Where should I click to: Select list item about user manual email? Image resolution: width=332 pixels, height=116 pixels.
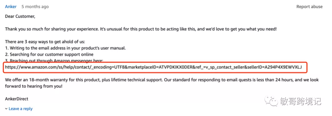point(65,48)
